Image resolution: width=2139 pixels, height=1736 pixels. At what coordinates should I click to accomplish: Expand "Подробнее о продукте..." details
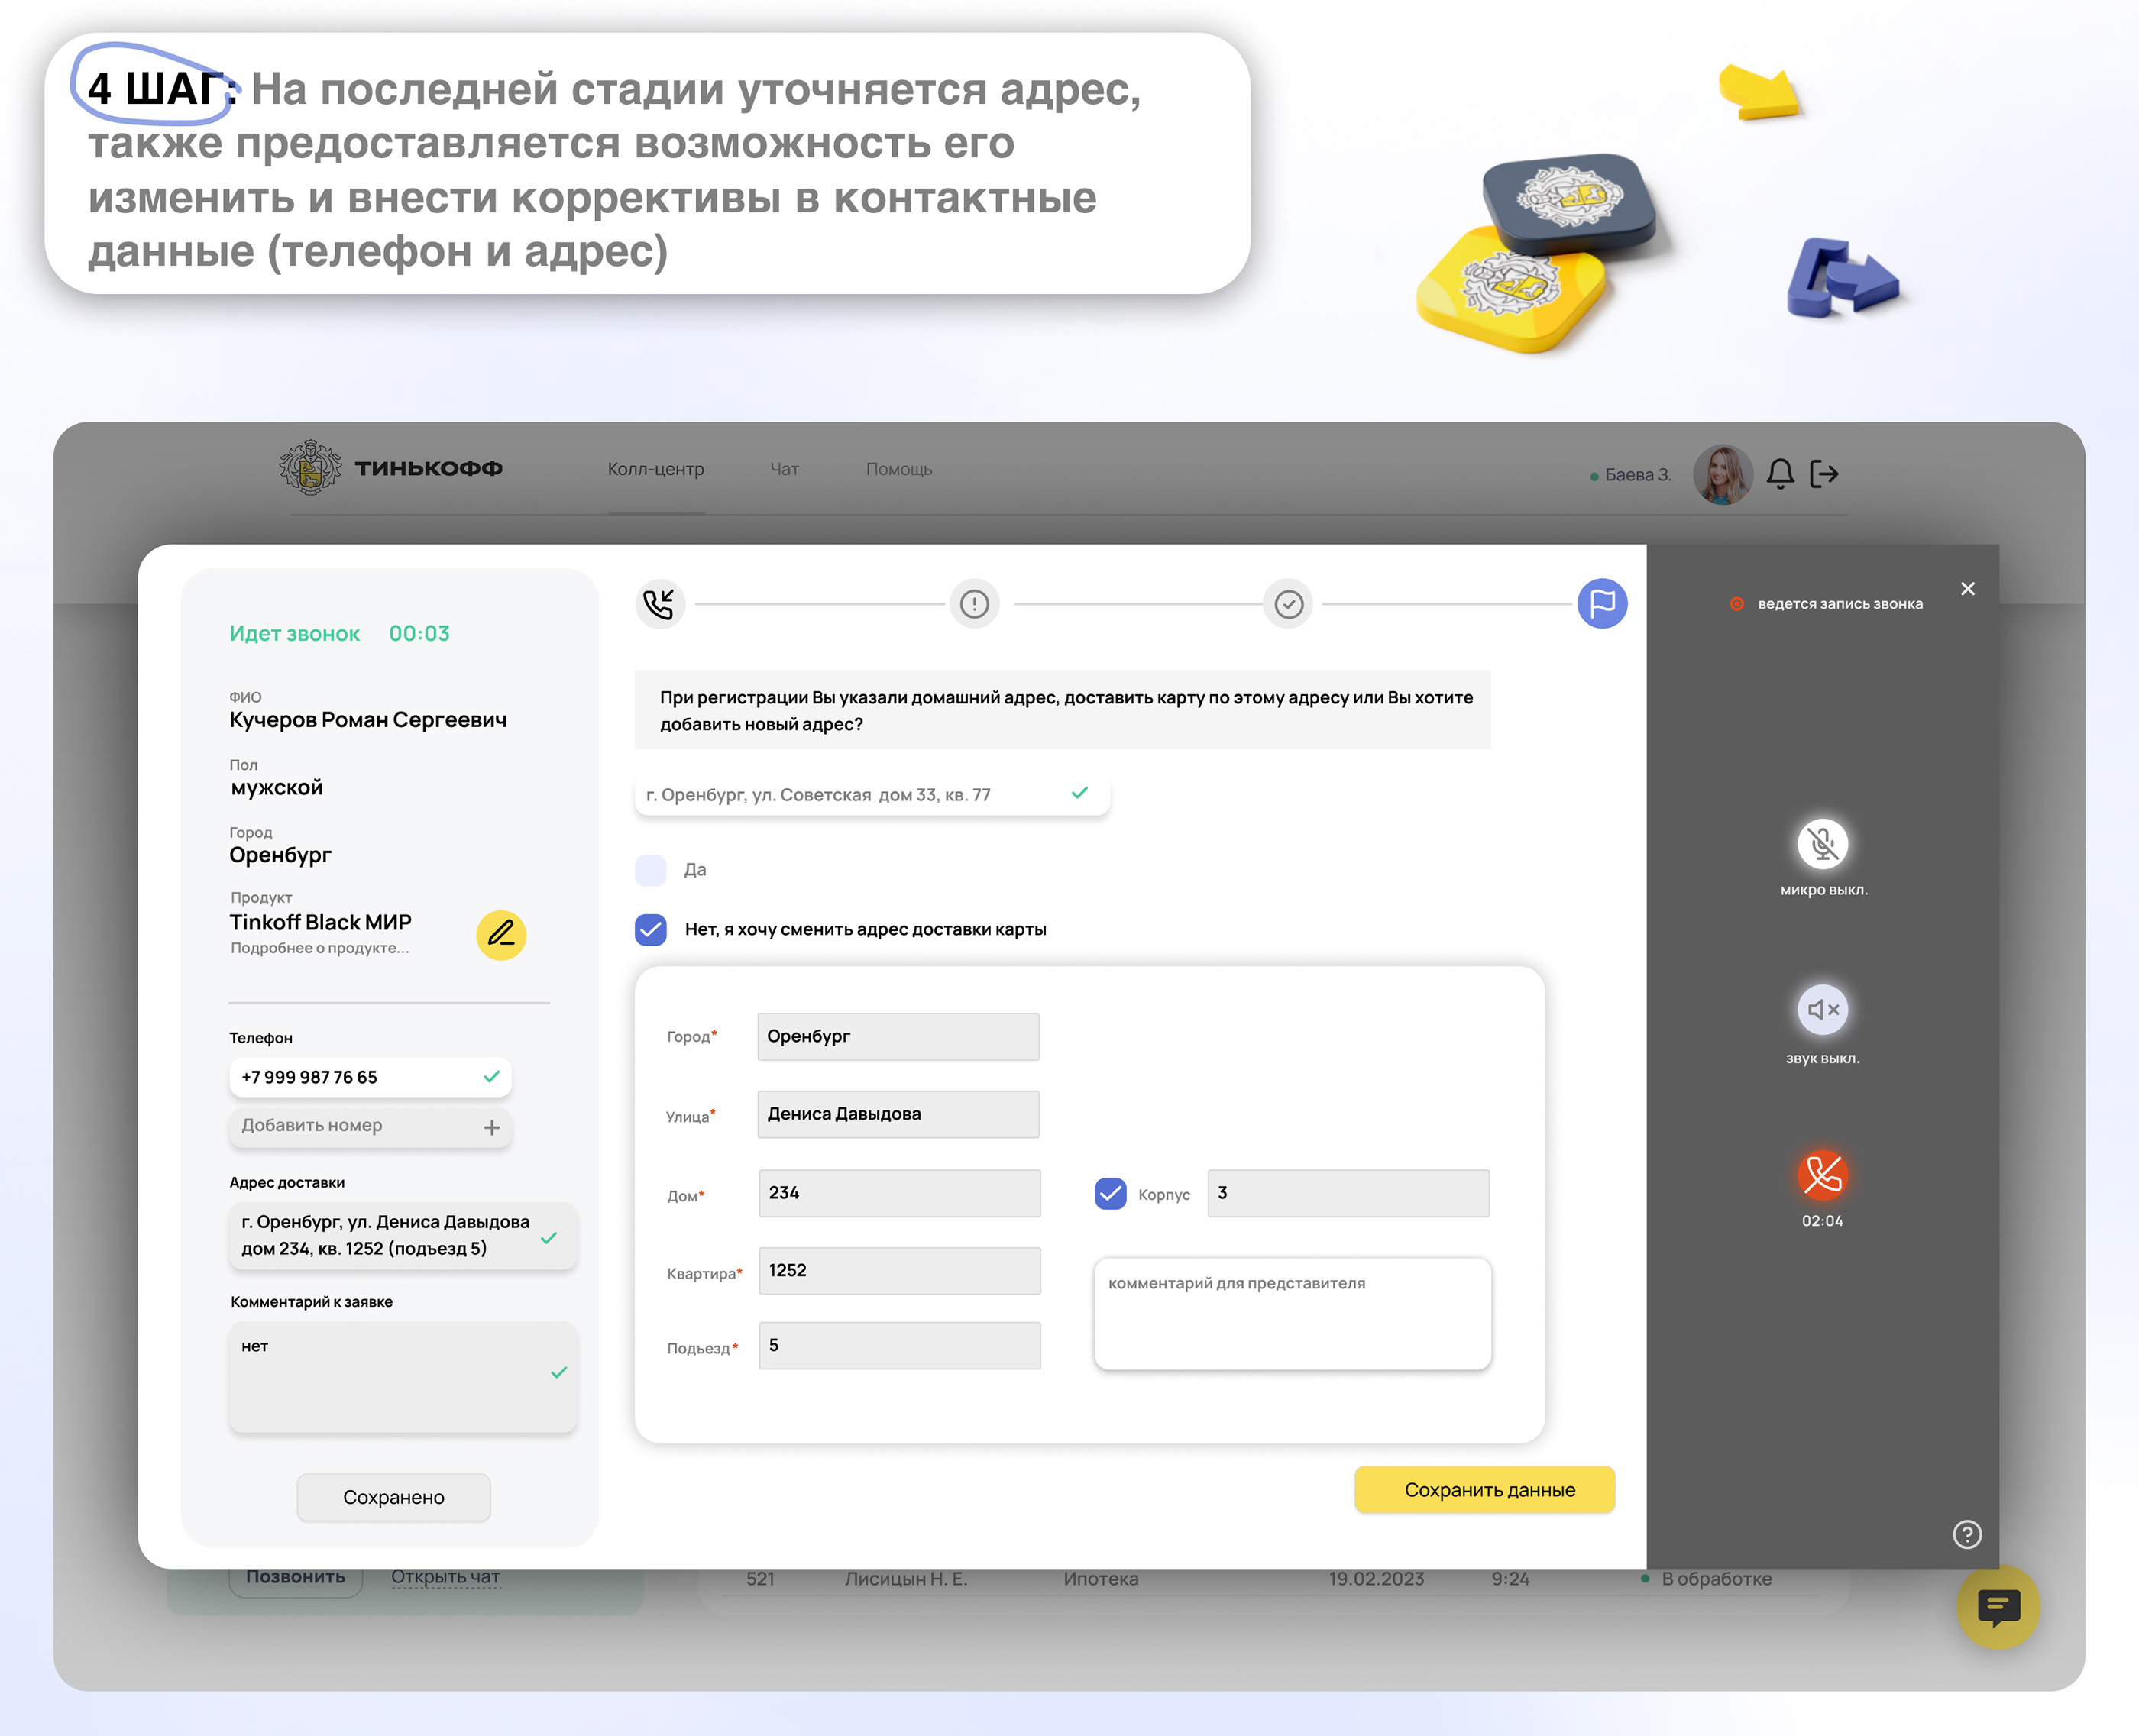pyautogui.click(x=319, y=948)
